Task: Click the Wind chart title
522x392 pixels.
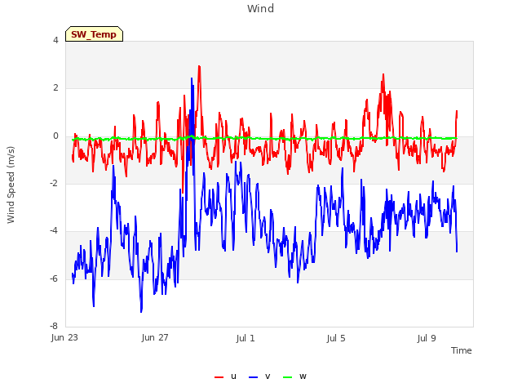Action: click(261, 8)
